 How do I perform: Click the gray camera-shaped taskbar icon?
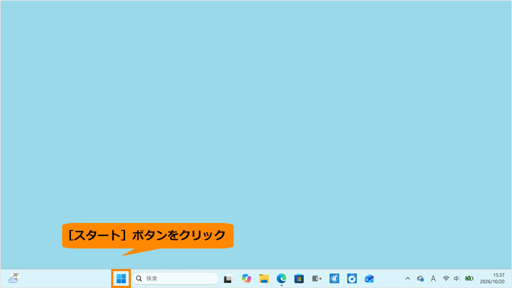(x=317, y=278)
